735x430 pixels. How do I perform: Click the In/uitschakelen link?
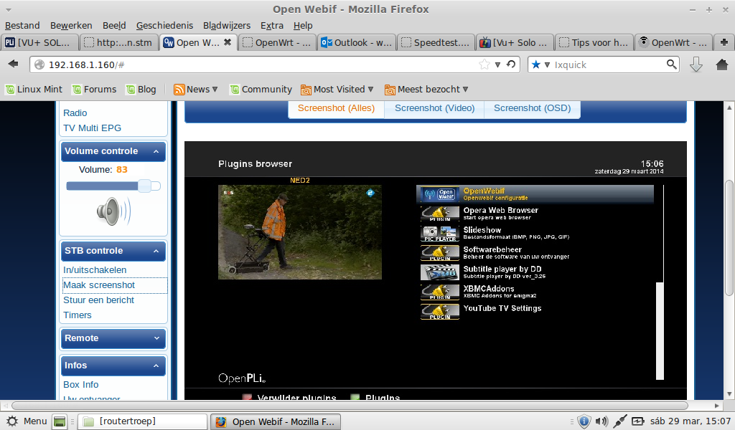coord(95,270)
